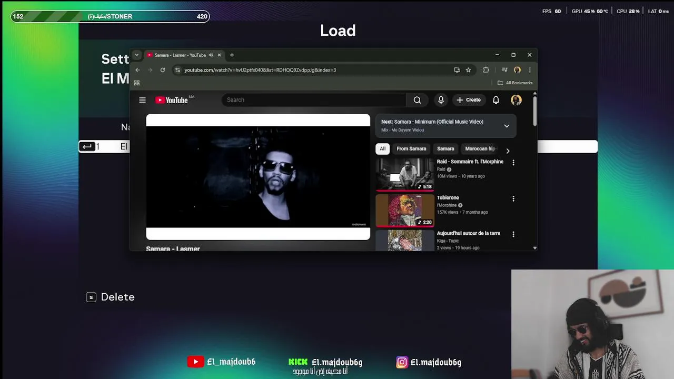The height and width of the screenshot is (379, 674).
Task: Open more options for Aujourd'hui autour de la terre
Action: [x=513, y=234]
